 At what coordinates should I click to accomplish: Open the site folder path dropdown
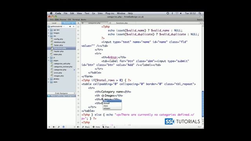56,26
